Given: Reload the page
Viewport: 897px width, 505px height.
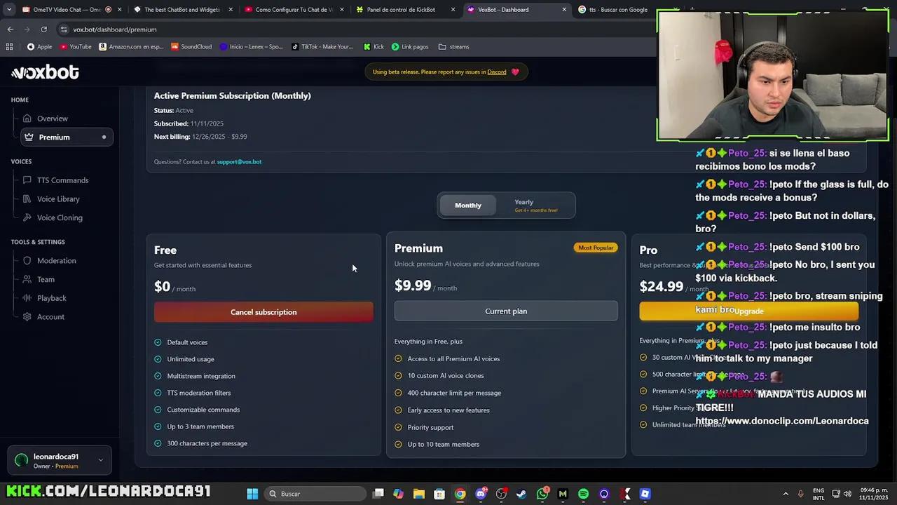Looking at the screenshot, I should [x=43, y=29].
